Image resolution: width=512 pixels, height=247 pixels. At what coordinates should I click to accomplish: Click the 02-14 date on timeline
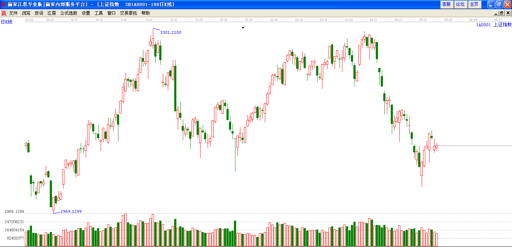pos(274,20)
